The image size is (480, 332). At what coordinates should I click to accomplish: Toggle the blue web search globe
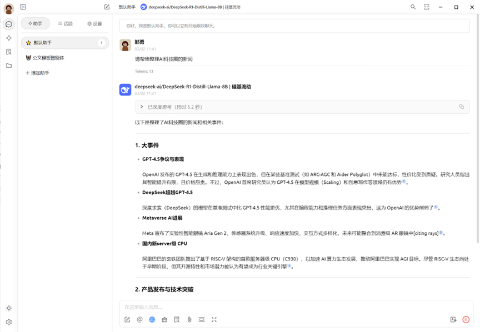click(152, 320)
